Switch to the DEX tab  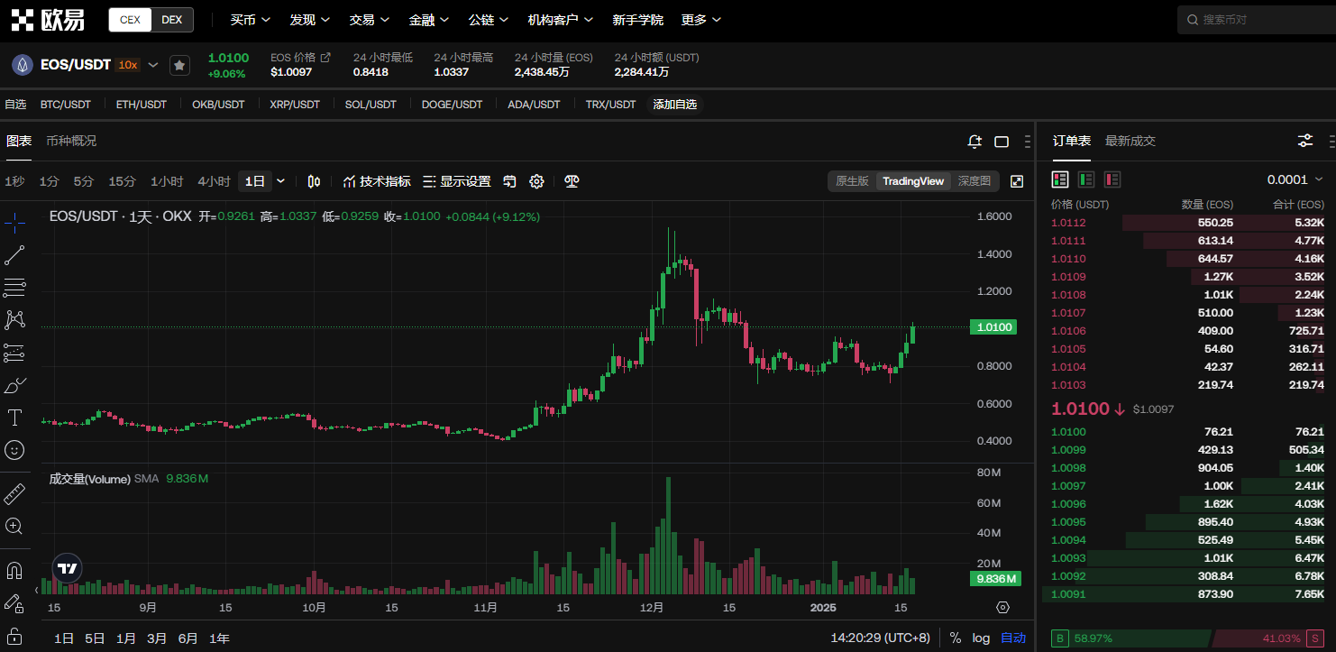(172, 20)
